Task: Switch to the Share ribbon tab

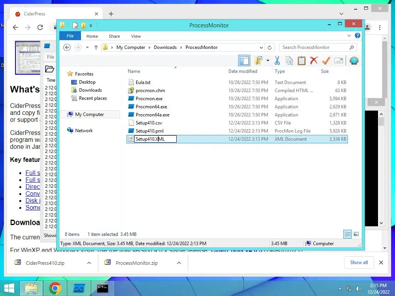Action: point(114,36)
